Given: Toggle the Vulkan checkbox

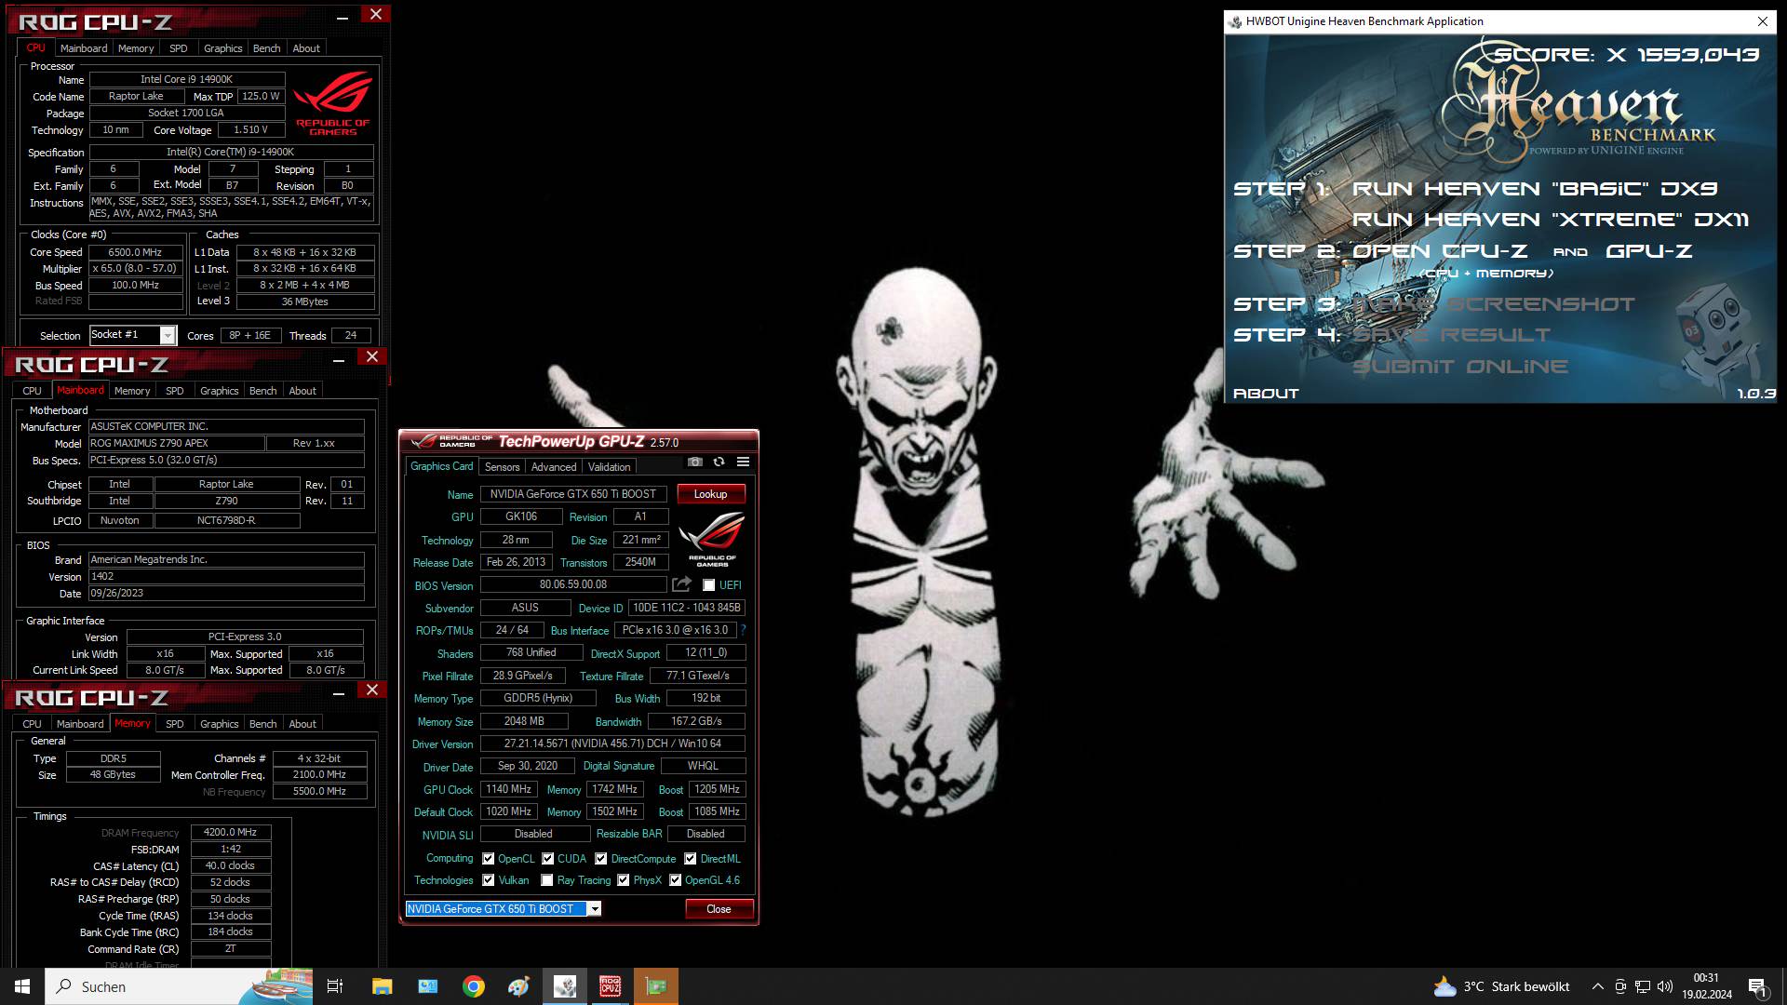Looking at the screenshot, I should (x=488, y=880).
